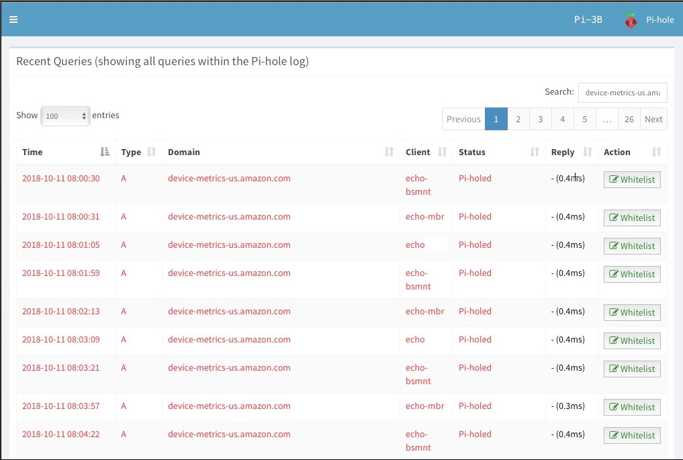Screen dimensions: 683x460
Task: Select timestamp 2018-10-11 08:00:30
Action: pos(61,178)
